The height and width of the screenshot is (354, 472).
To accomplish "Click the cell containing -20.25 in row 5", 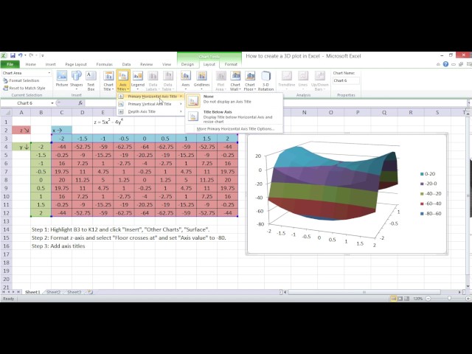I will [x=145, y=155].
